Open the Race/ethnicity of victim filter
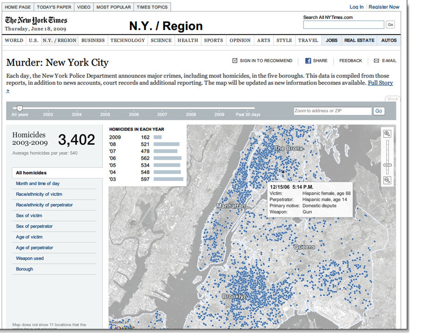 pyautogui.click(x=39, y=194)
